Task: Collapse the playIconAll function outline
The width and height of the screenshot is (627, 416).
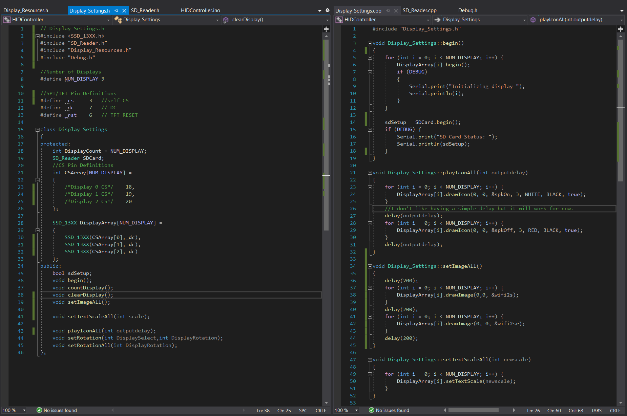Action: [x=370, y=173]
